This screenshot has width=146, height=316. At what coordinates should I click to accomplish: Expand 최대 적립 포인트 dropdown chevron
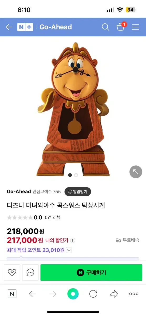(69, 250)
